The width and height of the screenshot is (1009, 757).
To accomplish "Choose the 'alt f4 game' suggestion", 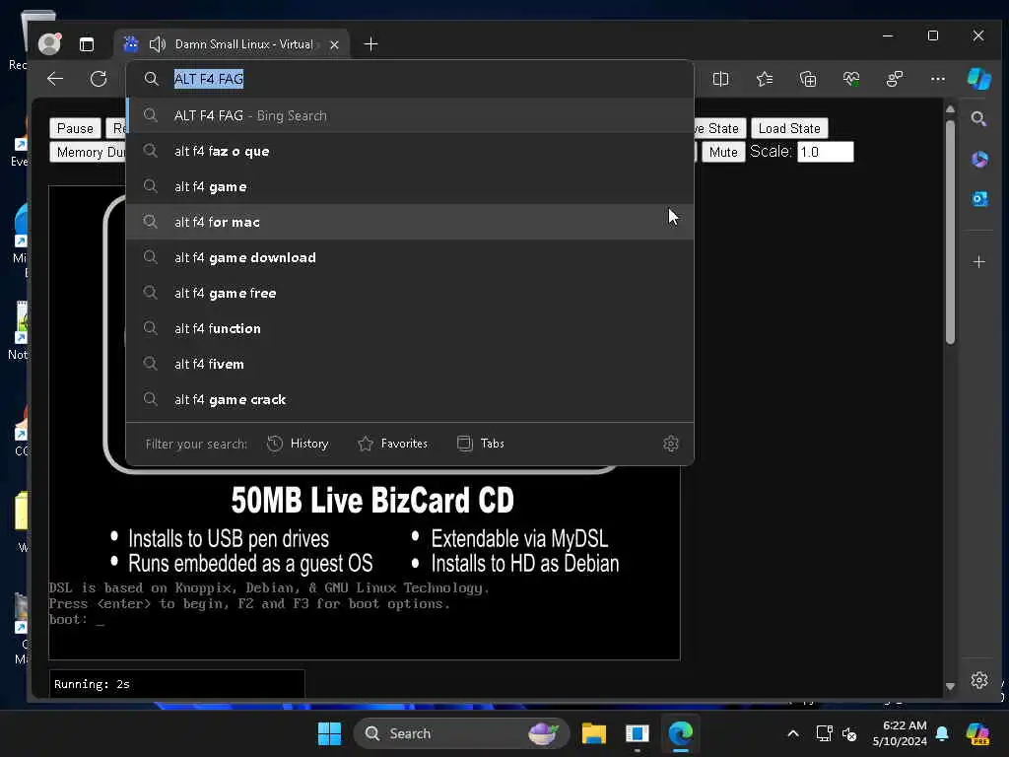I will coord(410,186).
